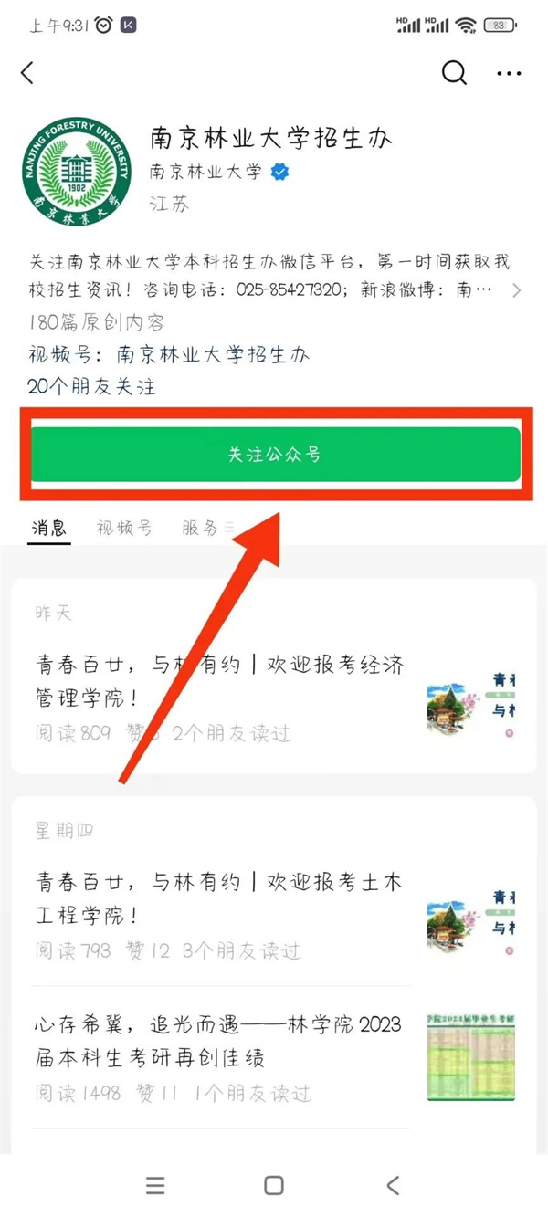
Task: Tap the Android system back triangle icon
Action: [x=393, y=1185]
